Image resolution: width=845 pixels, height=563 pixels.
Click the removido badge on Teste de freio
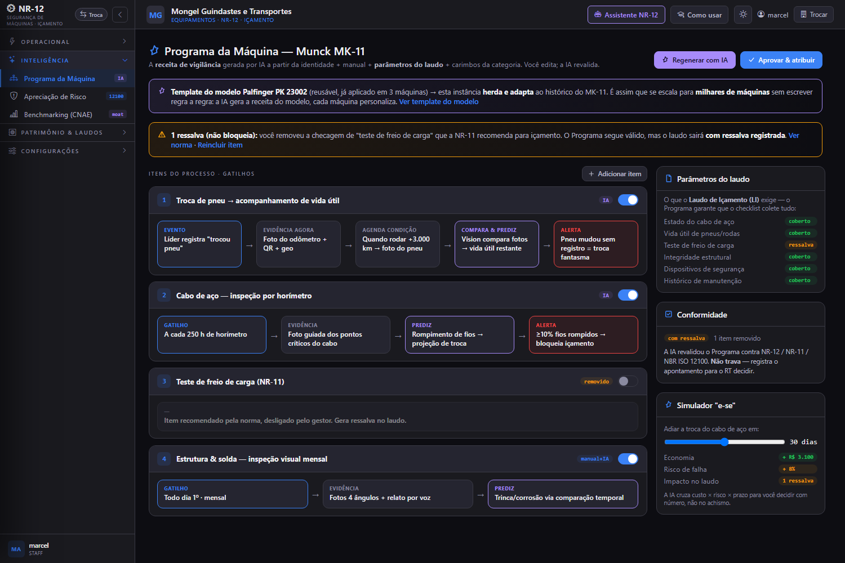(597, 382)
